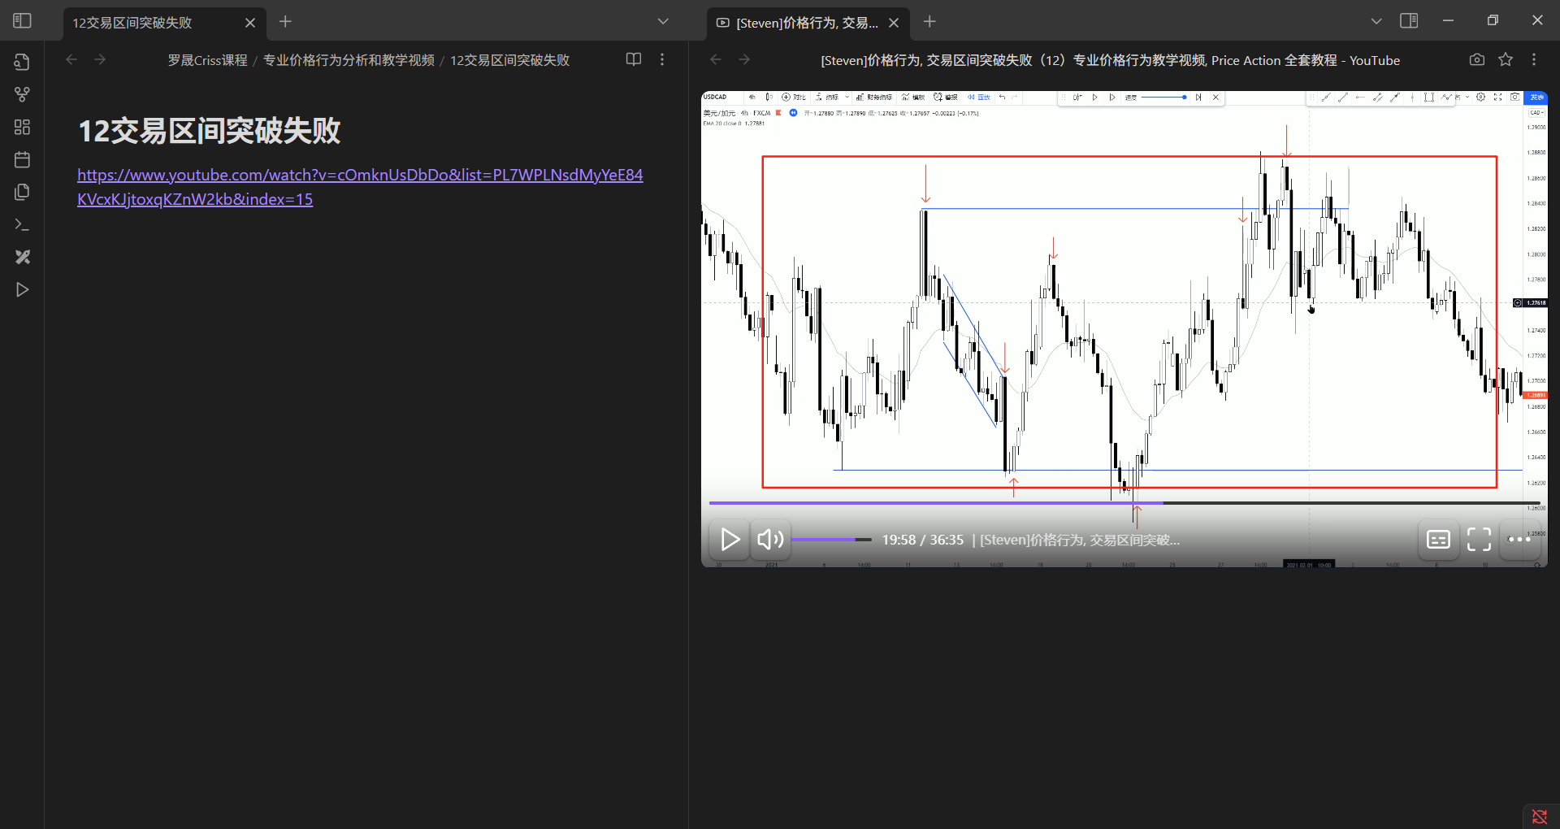The width and height of the screenshot is (1560, 829).
Task: Switch to the 12交易区间突破失败 note tab
Action: 132,23
